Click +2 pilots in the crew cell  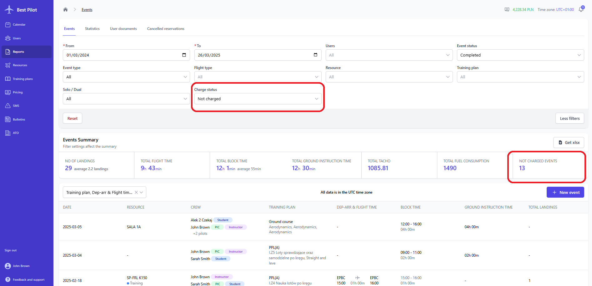click(200, 234)
